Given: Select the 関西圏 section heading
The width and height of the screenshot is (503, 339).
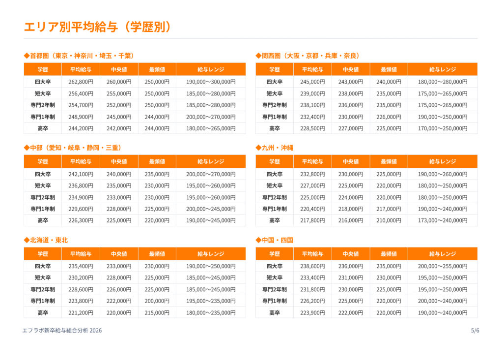Looking at the screenshot, I should 307,56.
